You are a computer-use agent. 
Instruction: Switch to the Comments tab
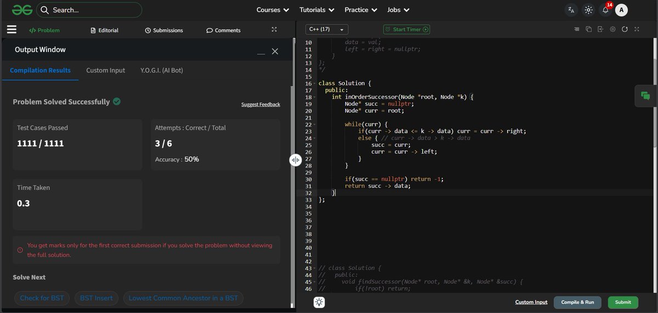coord(223,30)
